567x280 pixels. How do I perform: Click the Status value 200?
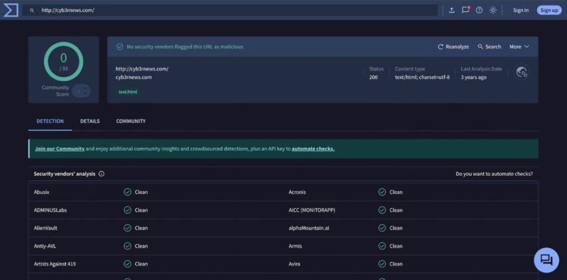(374, 77)
